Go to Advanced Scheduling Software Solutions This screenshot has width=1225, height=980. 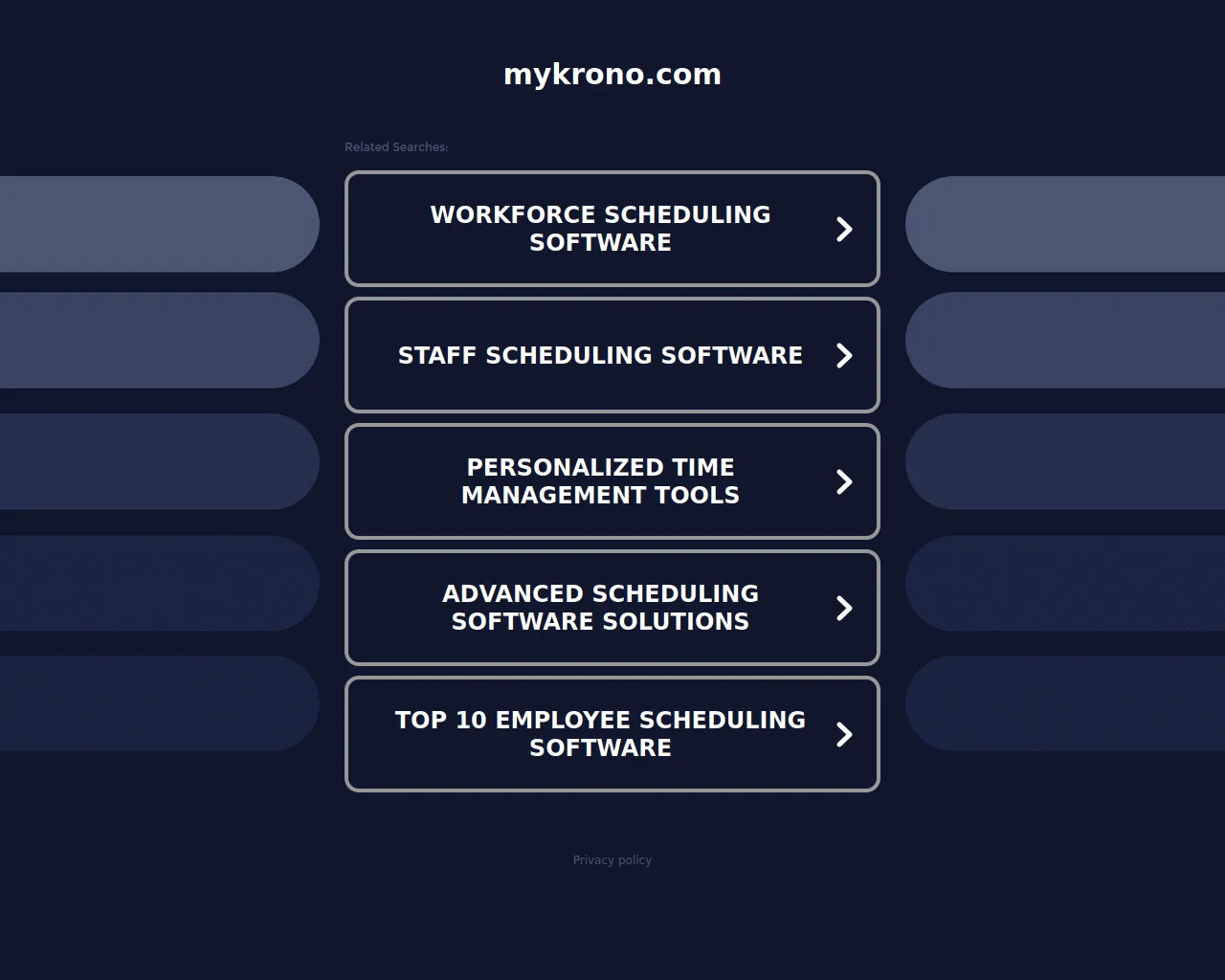point(600,608)
